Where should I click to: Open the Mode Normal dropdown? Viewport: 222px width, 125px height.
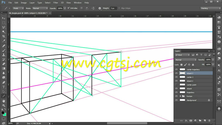pyautogui.click(x=40, y=8)
